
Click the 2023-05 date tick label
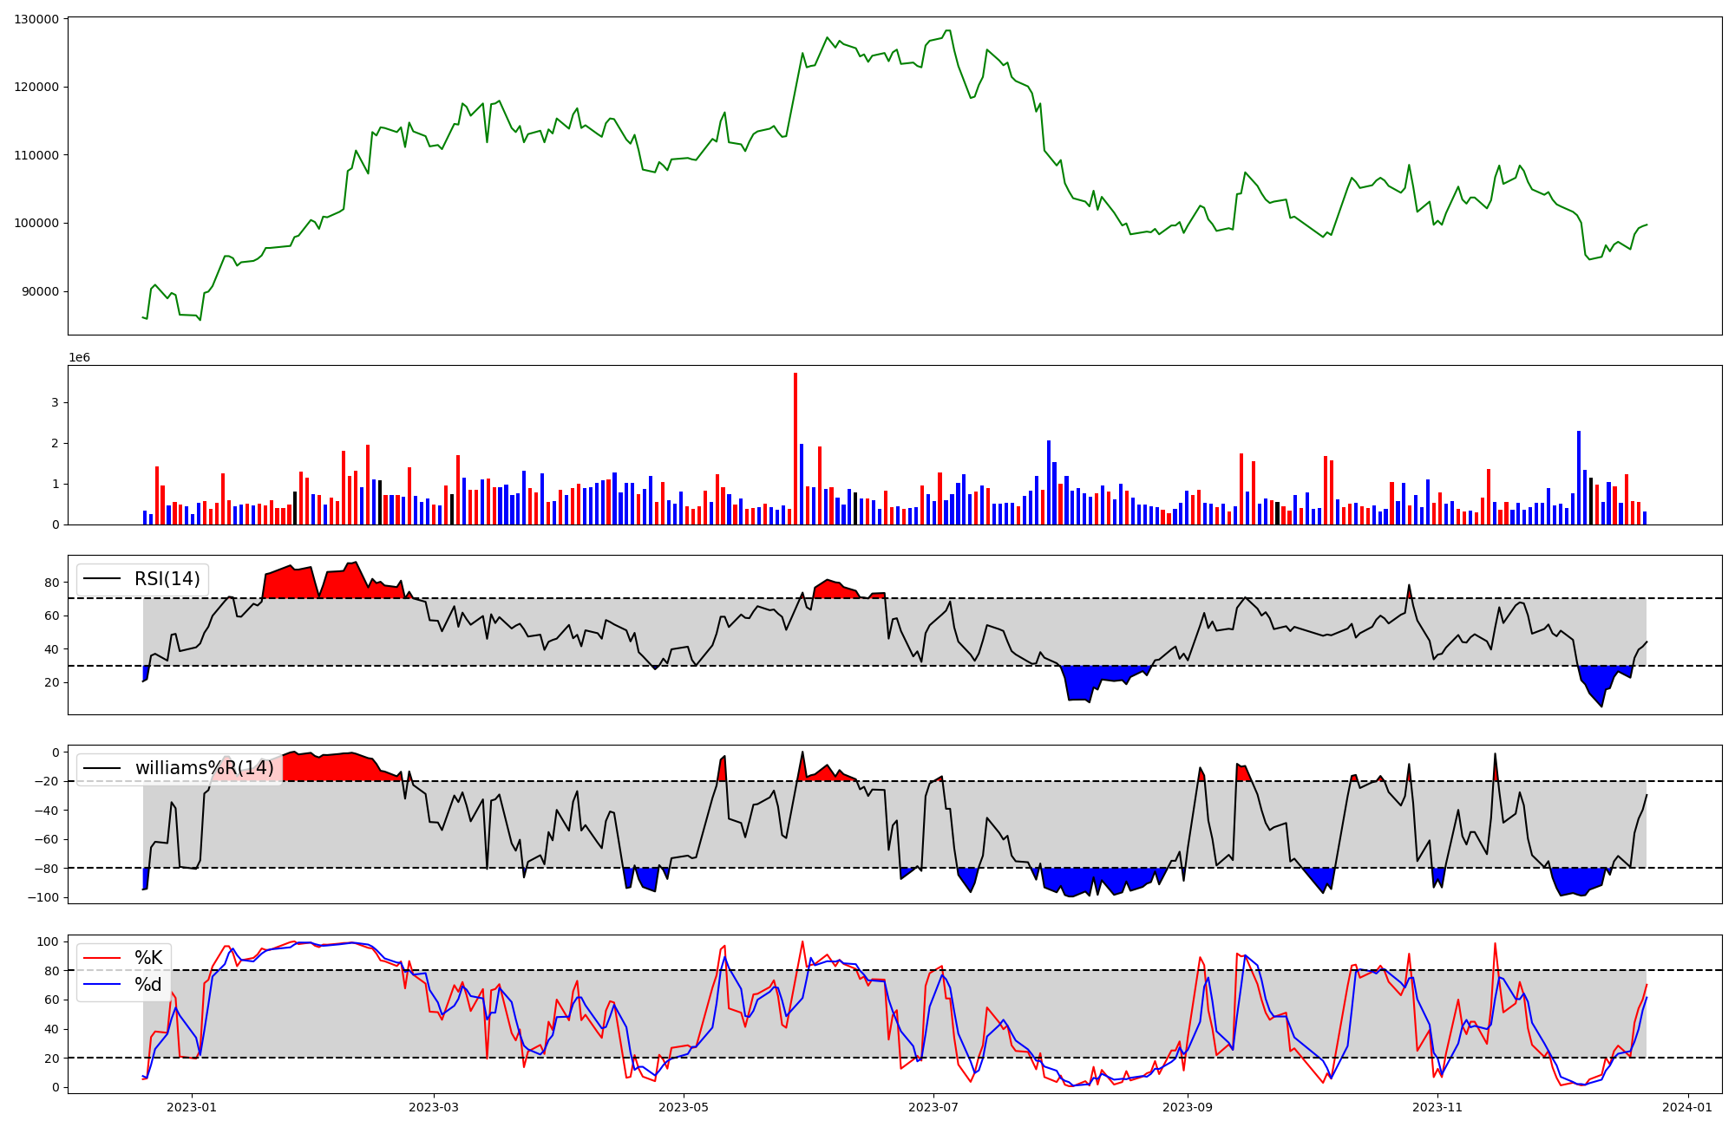(684, 1107)
